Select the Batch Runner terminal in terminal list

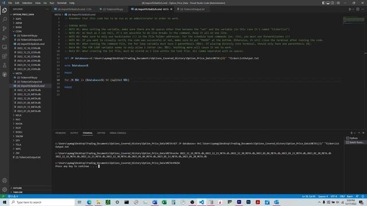pos(356,142)
